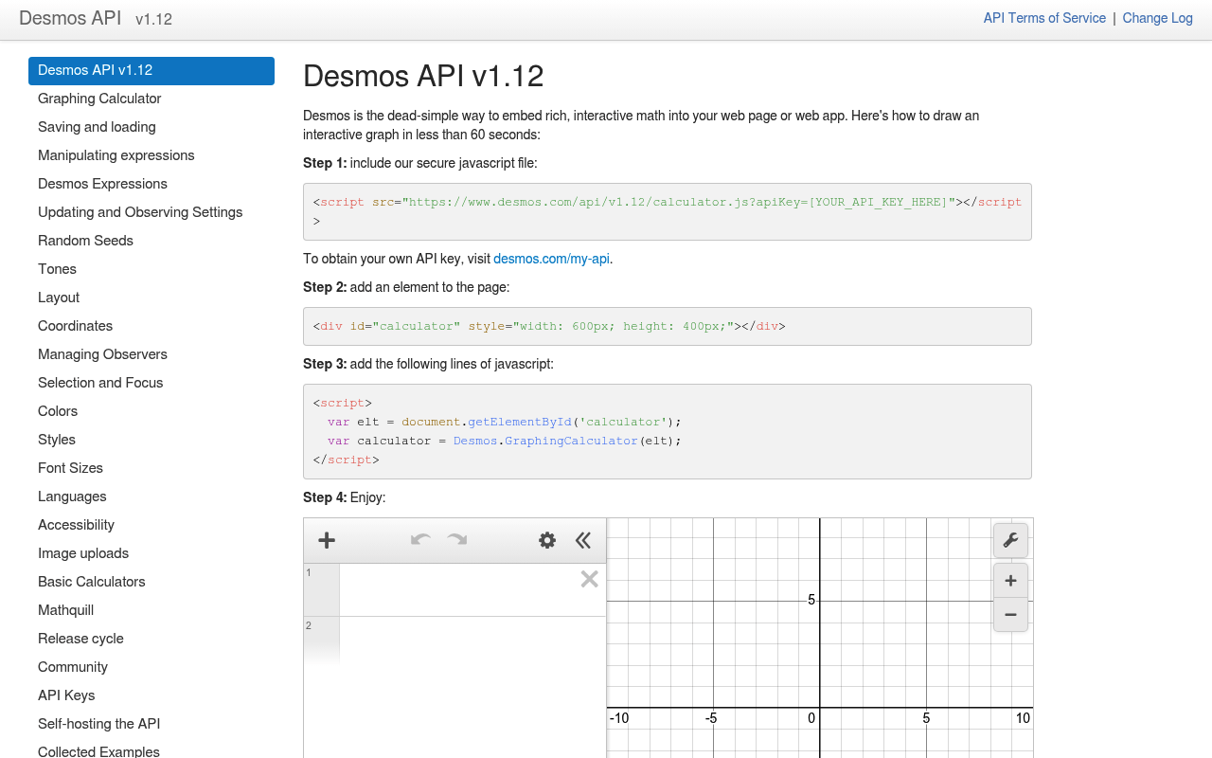Click the GraphingCalculator javascript code block
Screen dimensions: 1212x758
coord(668,431)
